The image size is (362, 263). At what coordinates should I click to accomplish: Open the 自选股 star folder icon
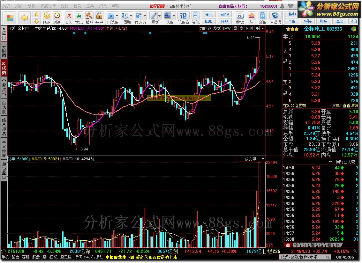(x=111, y=16)
